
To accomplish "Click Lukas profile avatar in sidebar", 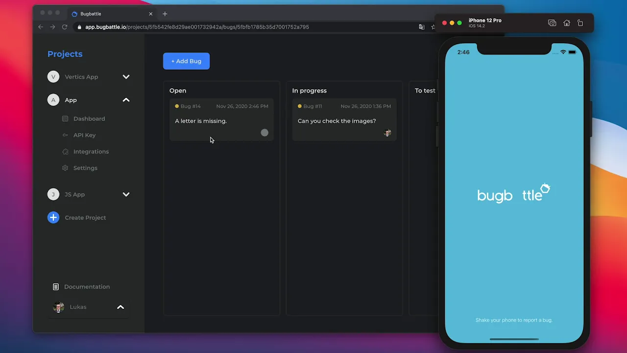I will click(59, 307).
